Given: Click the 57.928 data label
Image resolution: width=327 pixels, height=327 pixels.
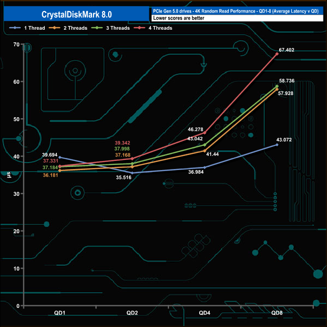Looking at the screenshot, I should pos(286,94).
